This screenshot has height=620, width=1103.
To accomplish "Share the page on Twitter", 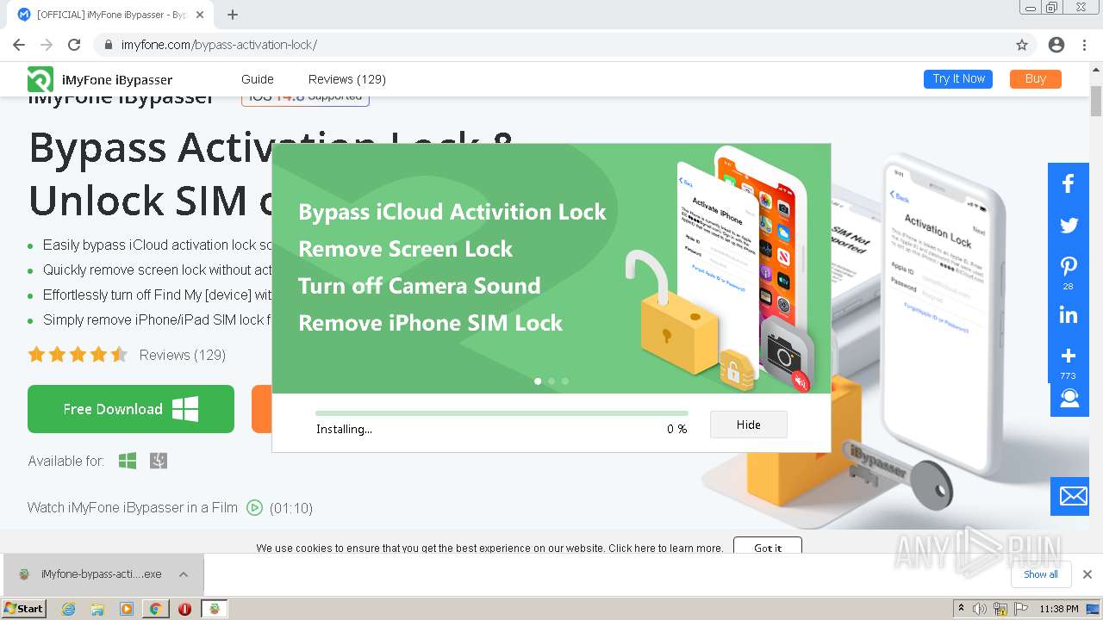I will (x=1069, y=226).
